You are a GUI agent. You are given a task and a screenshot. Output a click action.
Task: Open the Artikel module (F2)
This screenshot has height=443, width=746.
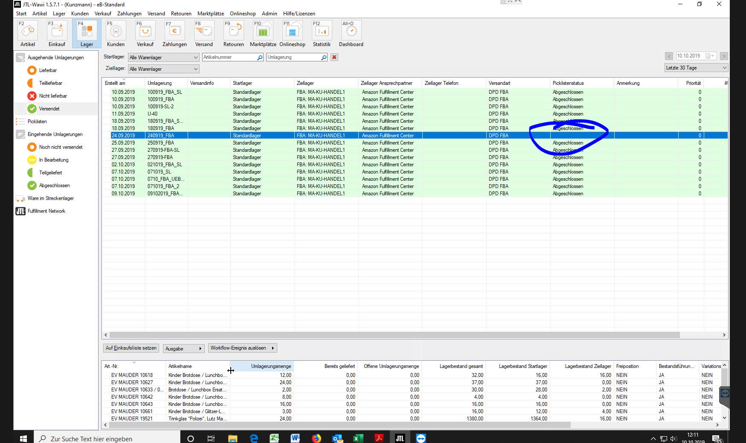28,34
